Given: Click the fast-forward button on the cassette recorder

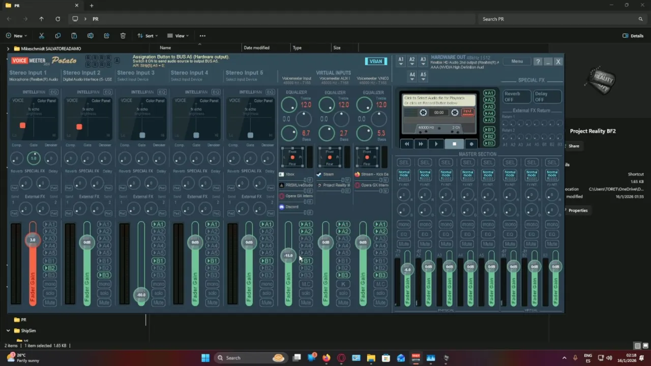Looking at the screenshot, I should coord(421,144).
